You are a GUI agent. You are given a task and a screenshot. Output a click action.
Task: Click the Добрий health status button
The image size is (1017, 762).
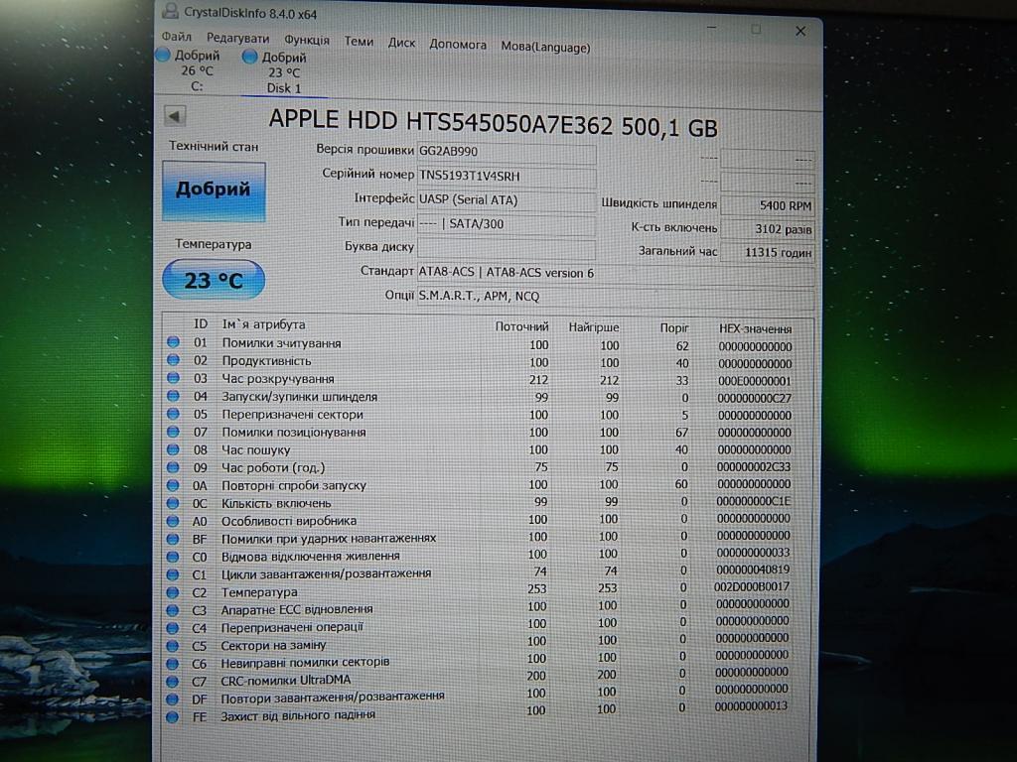click(x=214, y=190)
